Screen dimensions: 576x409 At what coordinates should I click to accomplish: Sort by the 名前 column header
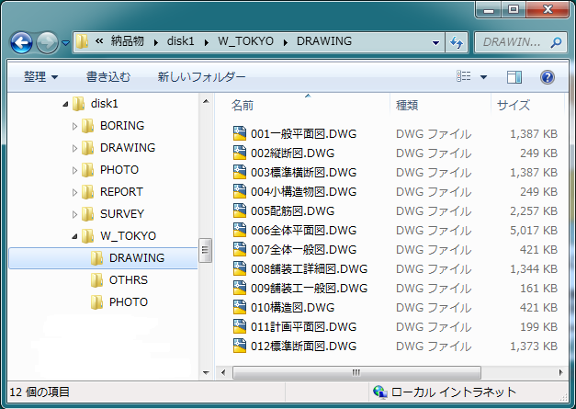[x=243, y=105]
